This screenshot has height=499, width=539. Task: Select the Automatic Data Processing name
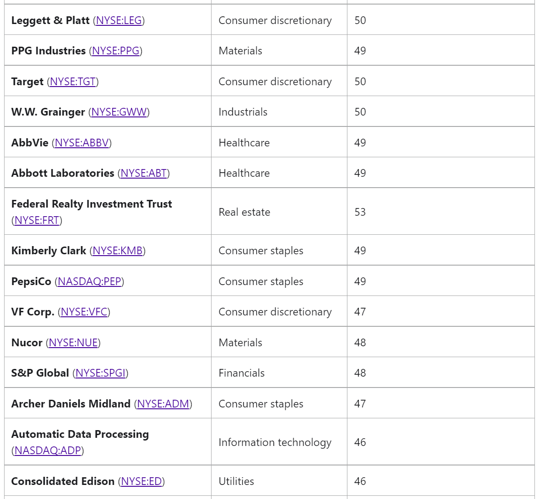(x=80, y=434)
